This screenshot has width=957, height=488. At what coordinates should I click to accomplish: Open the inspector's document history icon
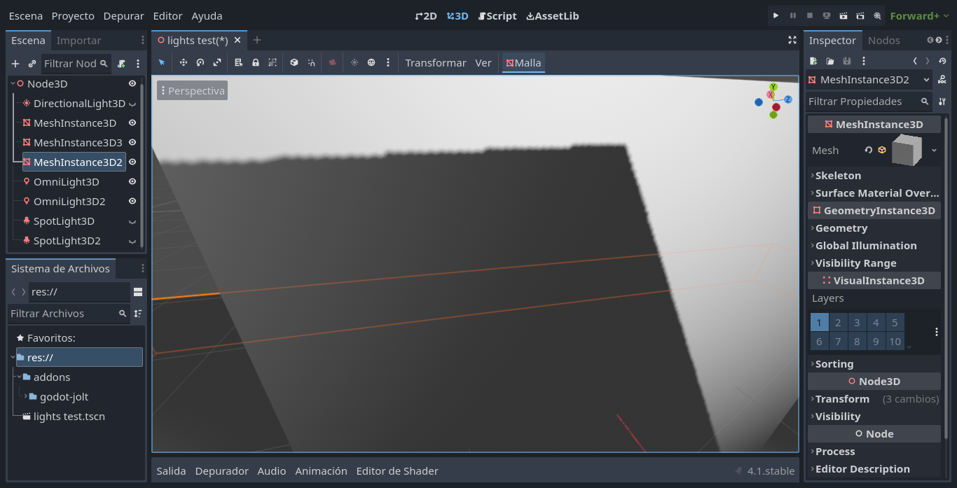coord(944,61)
